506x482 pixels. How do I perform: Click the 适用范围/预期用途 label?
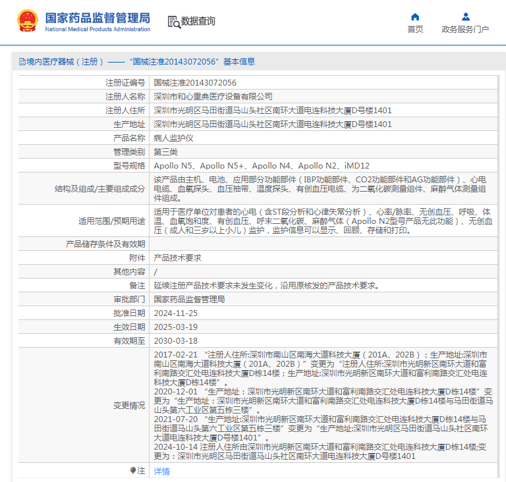pyautogui.click(x=111, y=221)
